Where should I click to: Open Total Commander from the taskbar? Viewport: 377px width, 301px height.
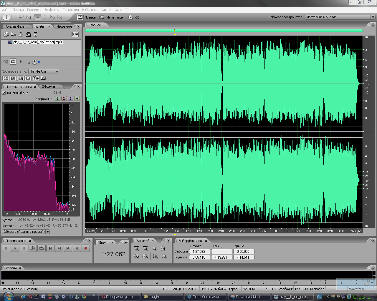(x=206, y=297)
